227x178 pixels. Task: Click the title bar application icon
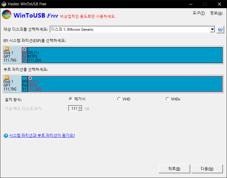4,4
